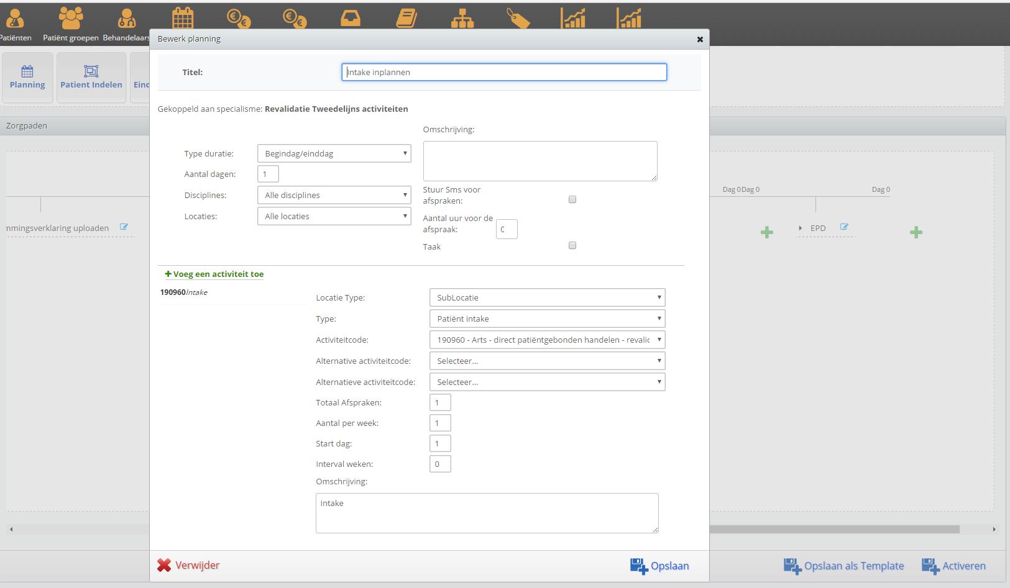
Task: Open the Disciplines dropdown
Action: tap(334, 195)
